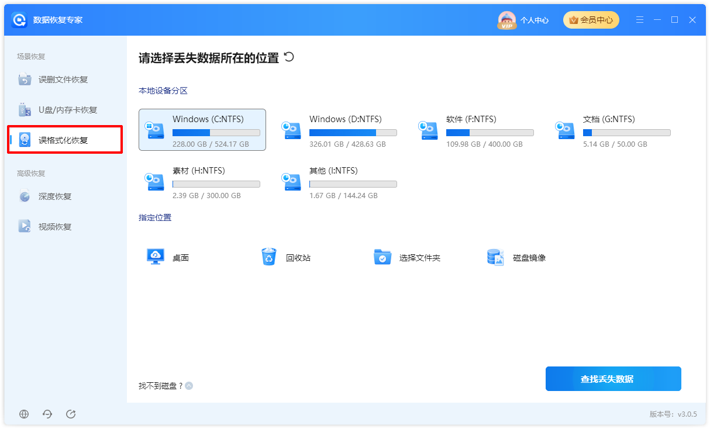Click the 文档 (G:NTFS) drive icon
Screen dimensions: 710x429
coord(566,130)
